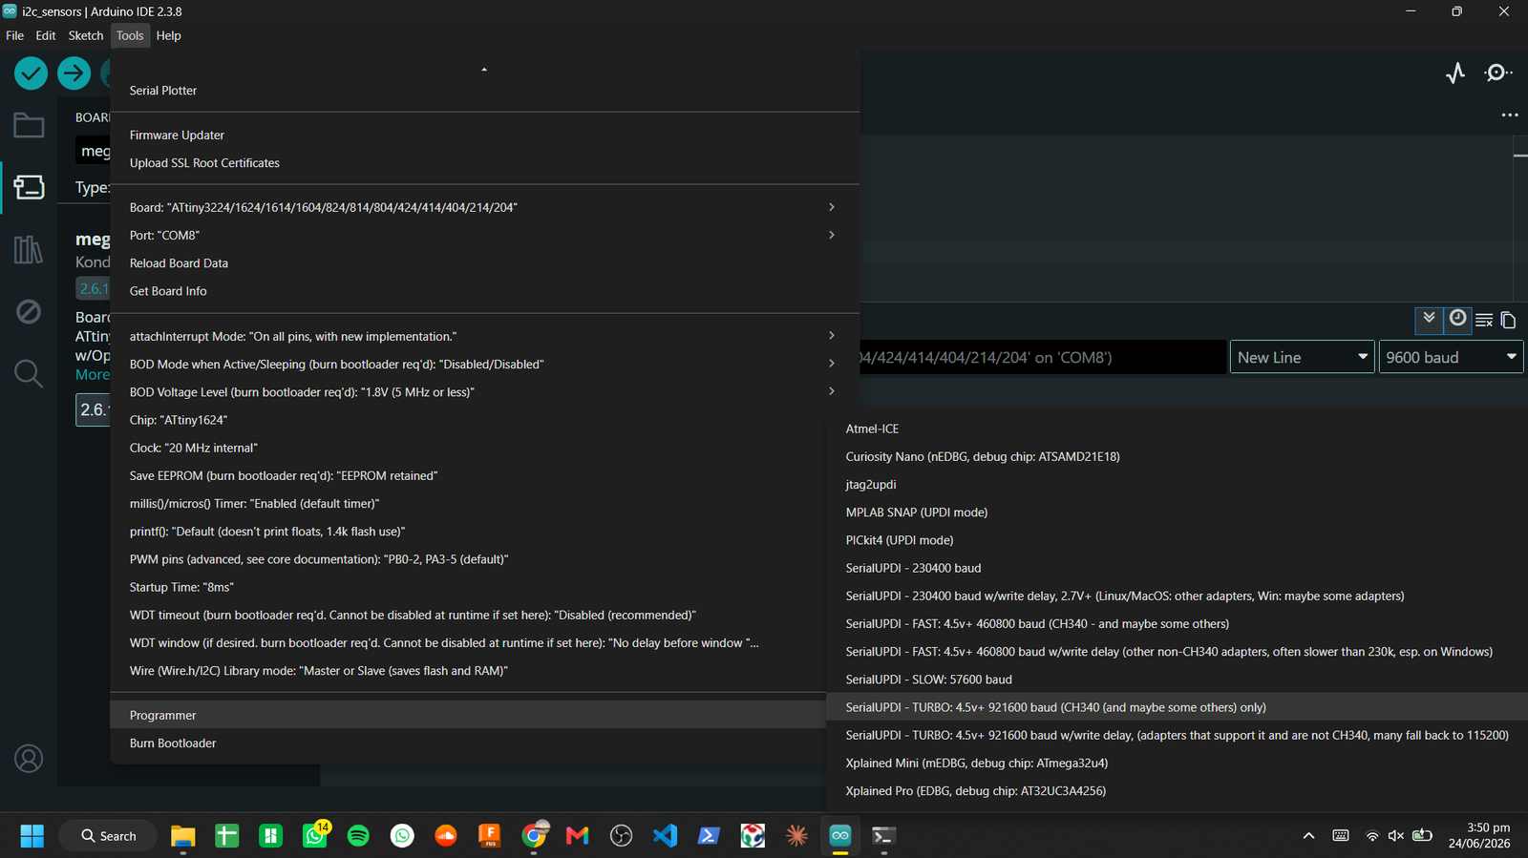Image resolution: width=1528 pixels, height=858 pixels.
Task: Open the three-dots editor options menu
Action: pyautogui.click(x=1510, y=115)
